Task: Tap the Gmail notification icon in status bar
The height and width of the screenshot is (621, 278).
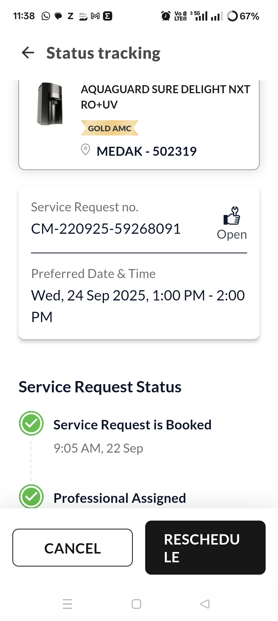Action: pos(95,16)
